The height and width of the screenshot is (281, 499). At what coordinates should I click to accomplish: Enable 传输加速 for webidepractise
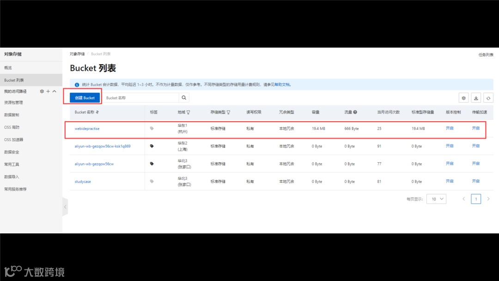pyautogui.click(x=475, y=128)
